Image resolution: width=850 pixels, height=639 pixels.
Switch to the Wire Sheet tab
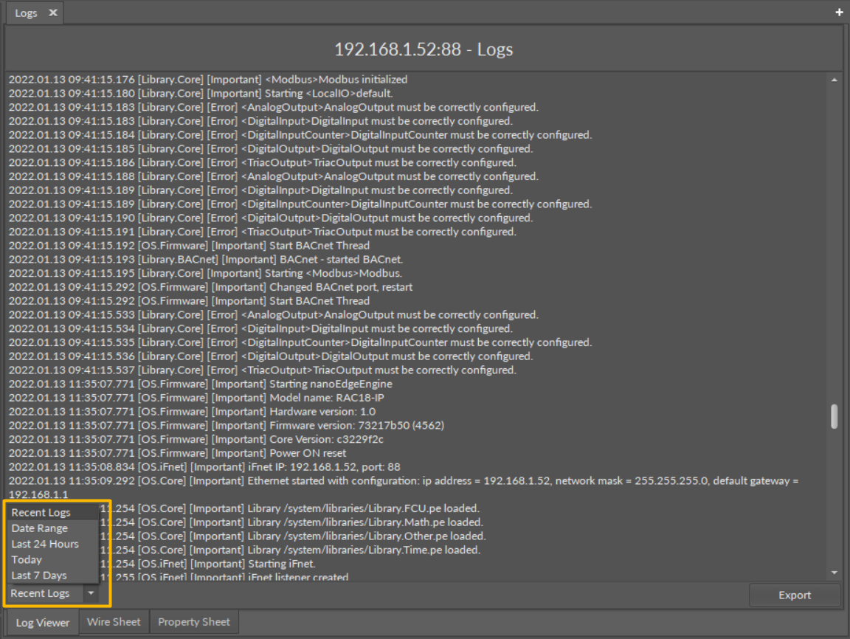tap(113, 621)
